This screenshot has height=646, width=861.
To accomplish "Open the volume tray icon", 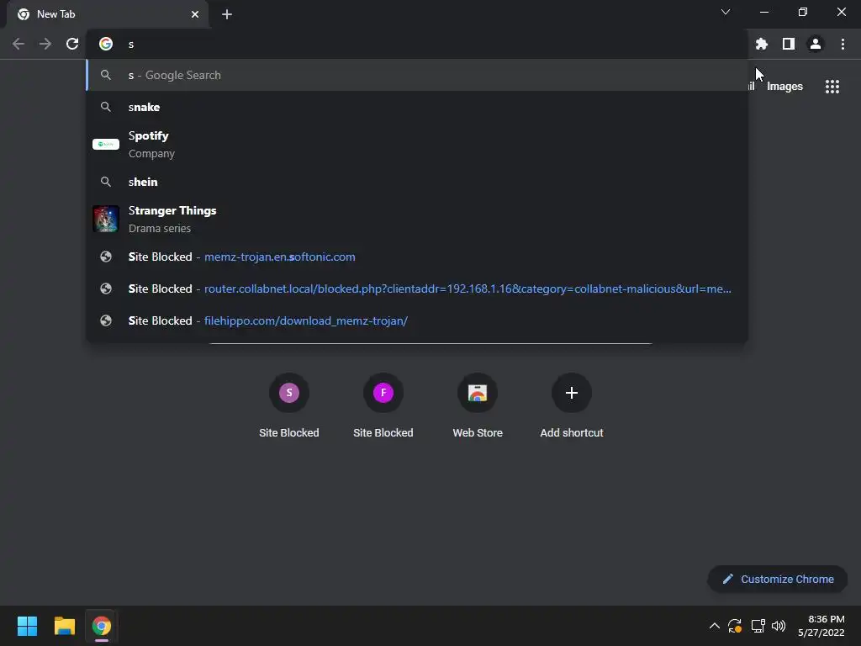I will (779, 626).
